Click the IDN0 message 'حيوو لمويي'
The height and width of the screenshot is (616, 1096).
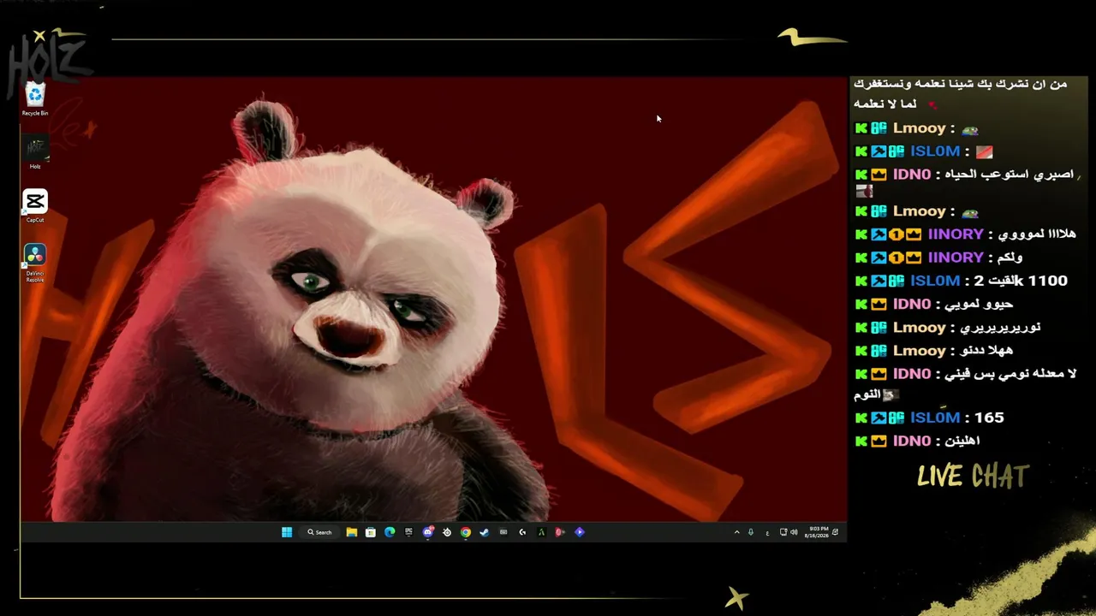933,304
